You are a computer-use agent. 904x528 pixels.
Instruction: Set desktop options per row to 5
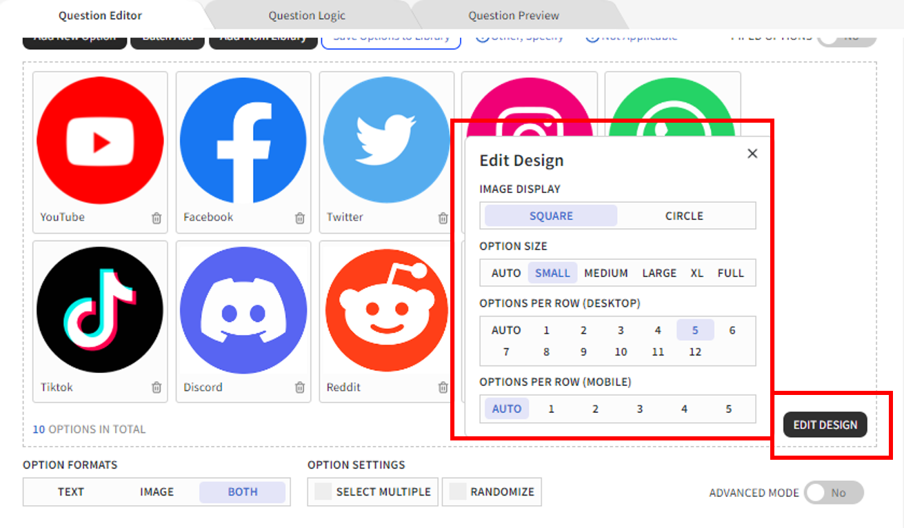pos(695,330)
